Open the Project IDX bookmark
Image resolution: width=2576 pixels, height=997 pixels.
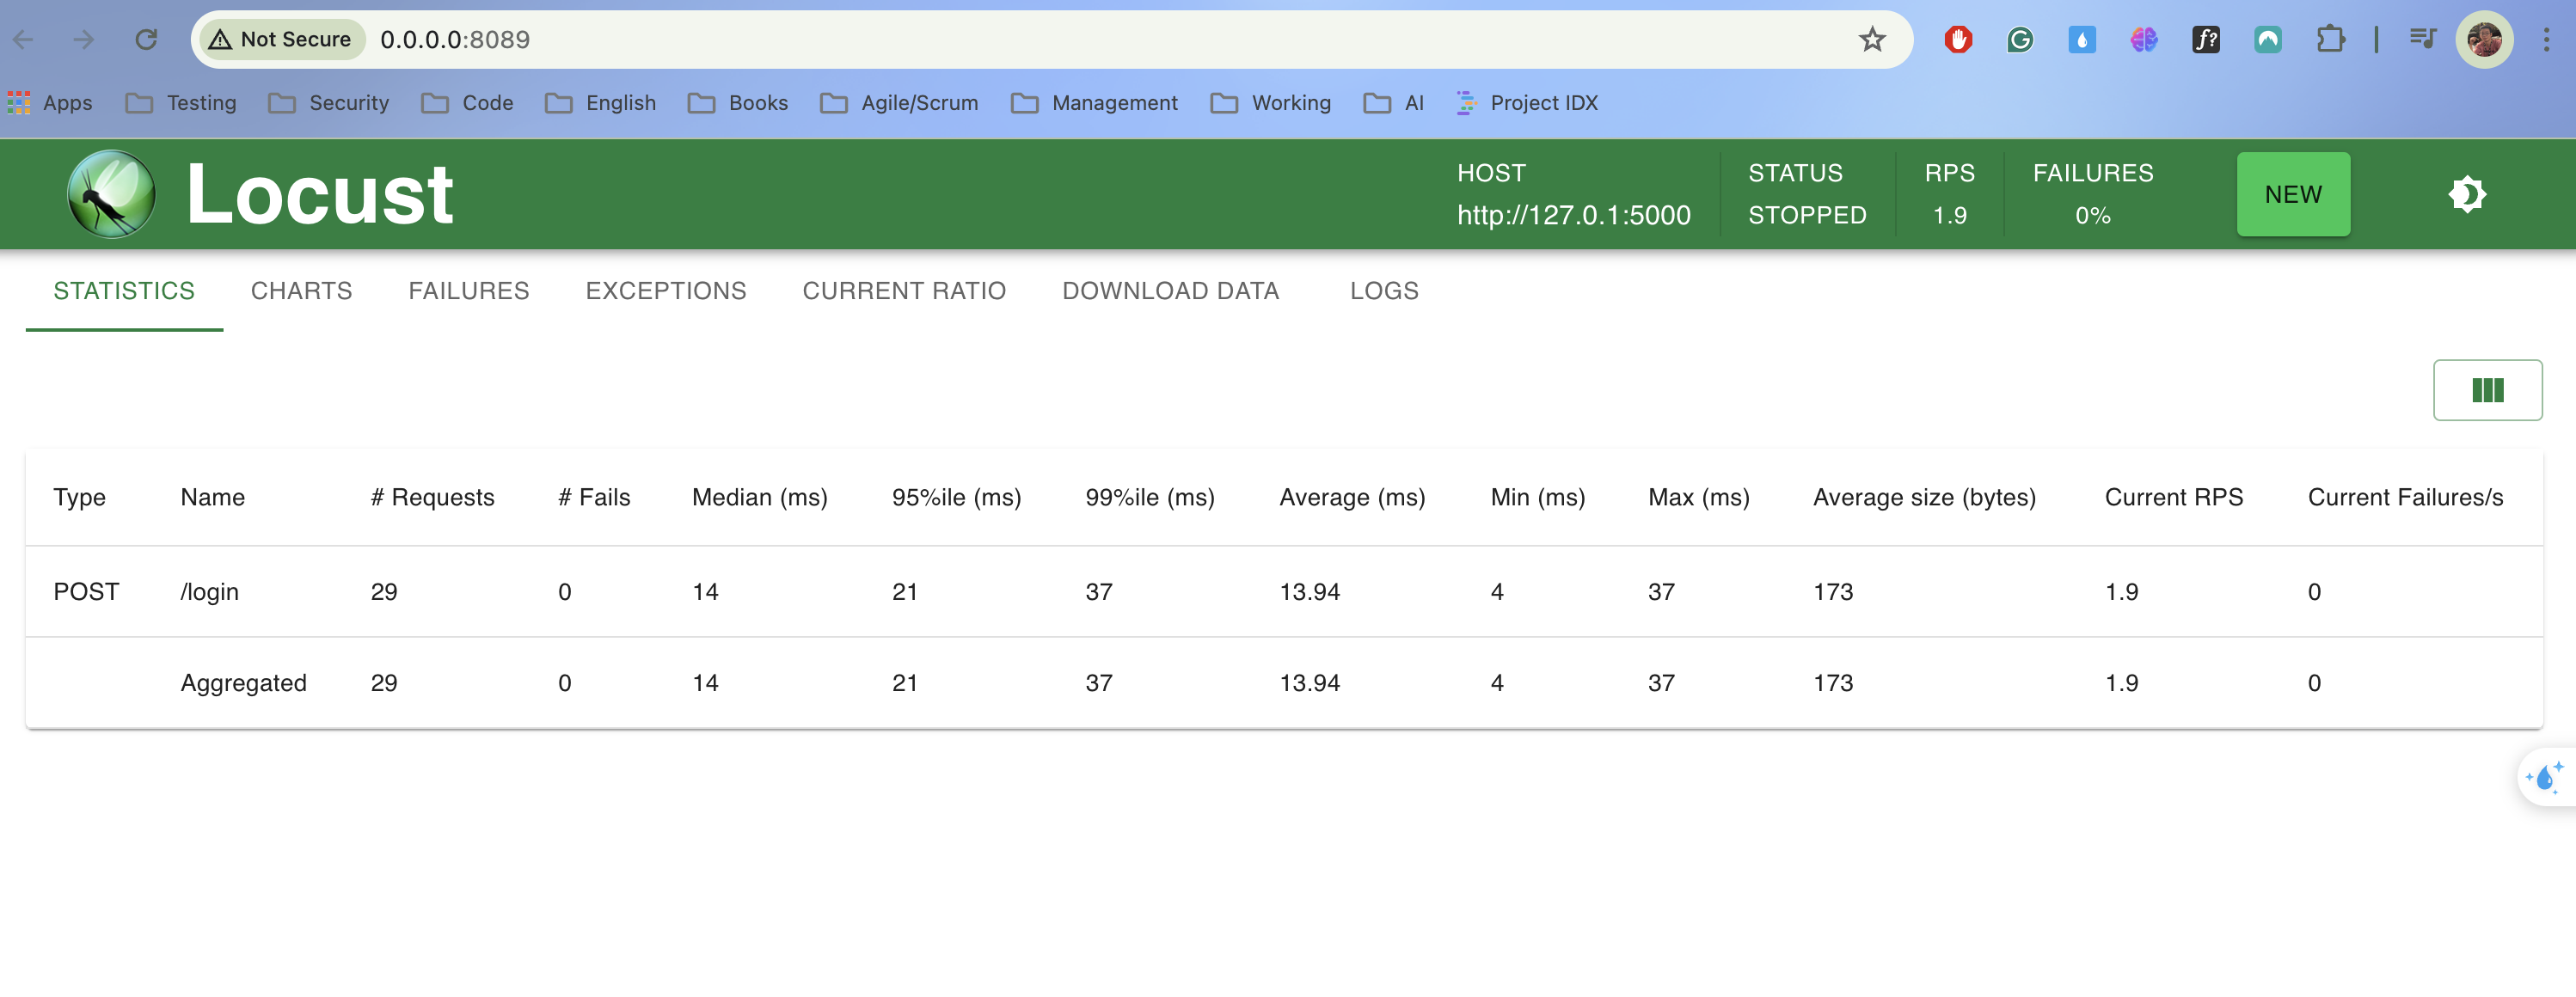1526,103
